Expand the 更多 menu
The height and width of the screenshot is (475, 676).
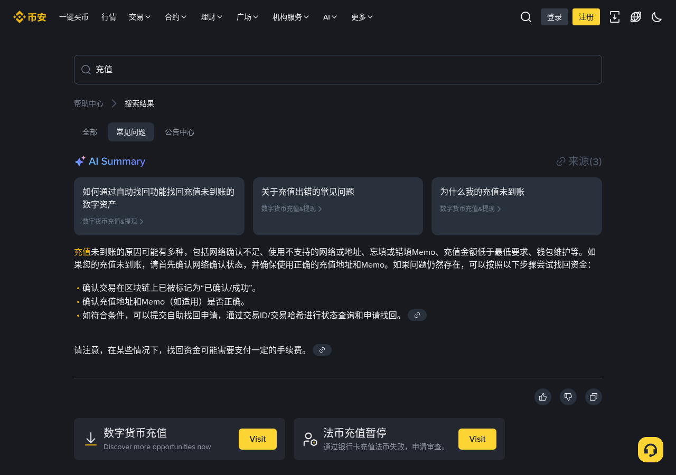tap(362, 17)
